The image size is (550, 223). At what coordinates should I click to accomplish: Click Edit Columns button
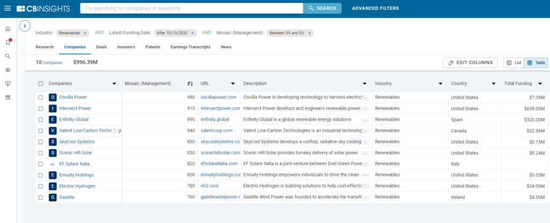click(471, 63)
